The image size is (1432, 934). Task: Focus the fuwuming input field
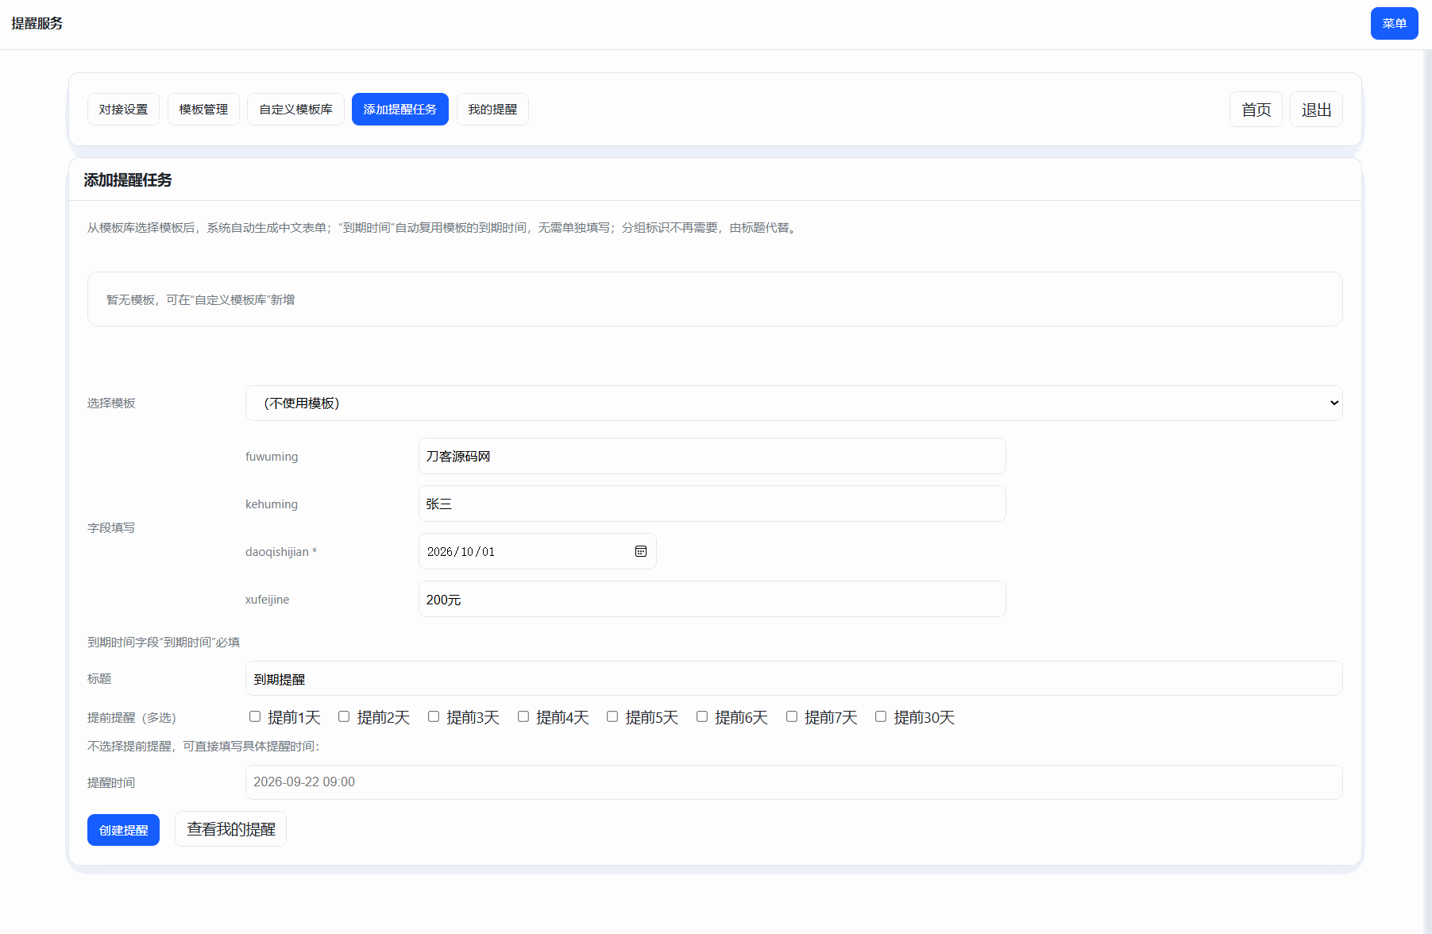click(712, 456)
